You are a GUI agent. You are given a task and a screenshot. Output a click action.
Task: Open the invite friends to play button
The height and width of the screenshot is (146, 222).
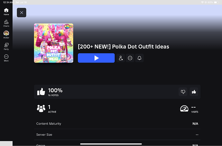121,58
